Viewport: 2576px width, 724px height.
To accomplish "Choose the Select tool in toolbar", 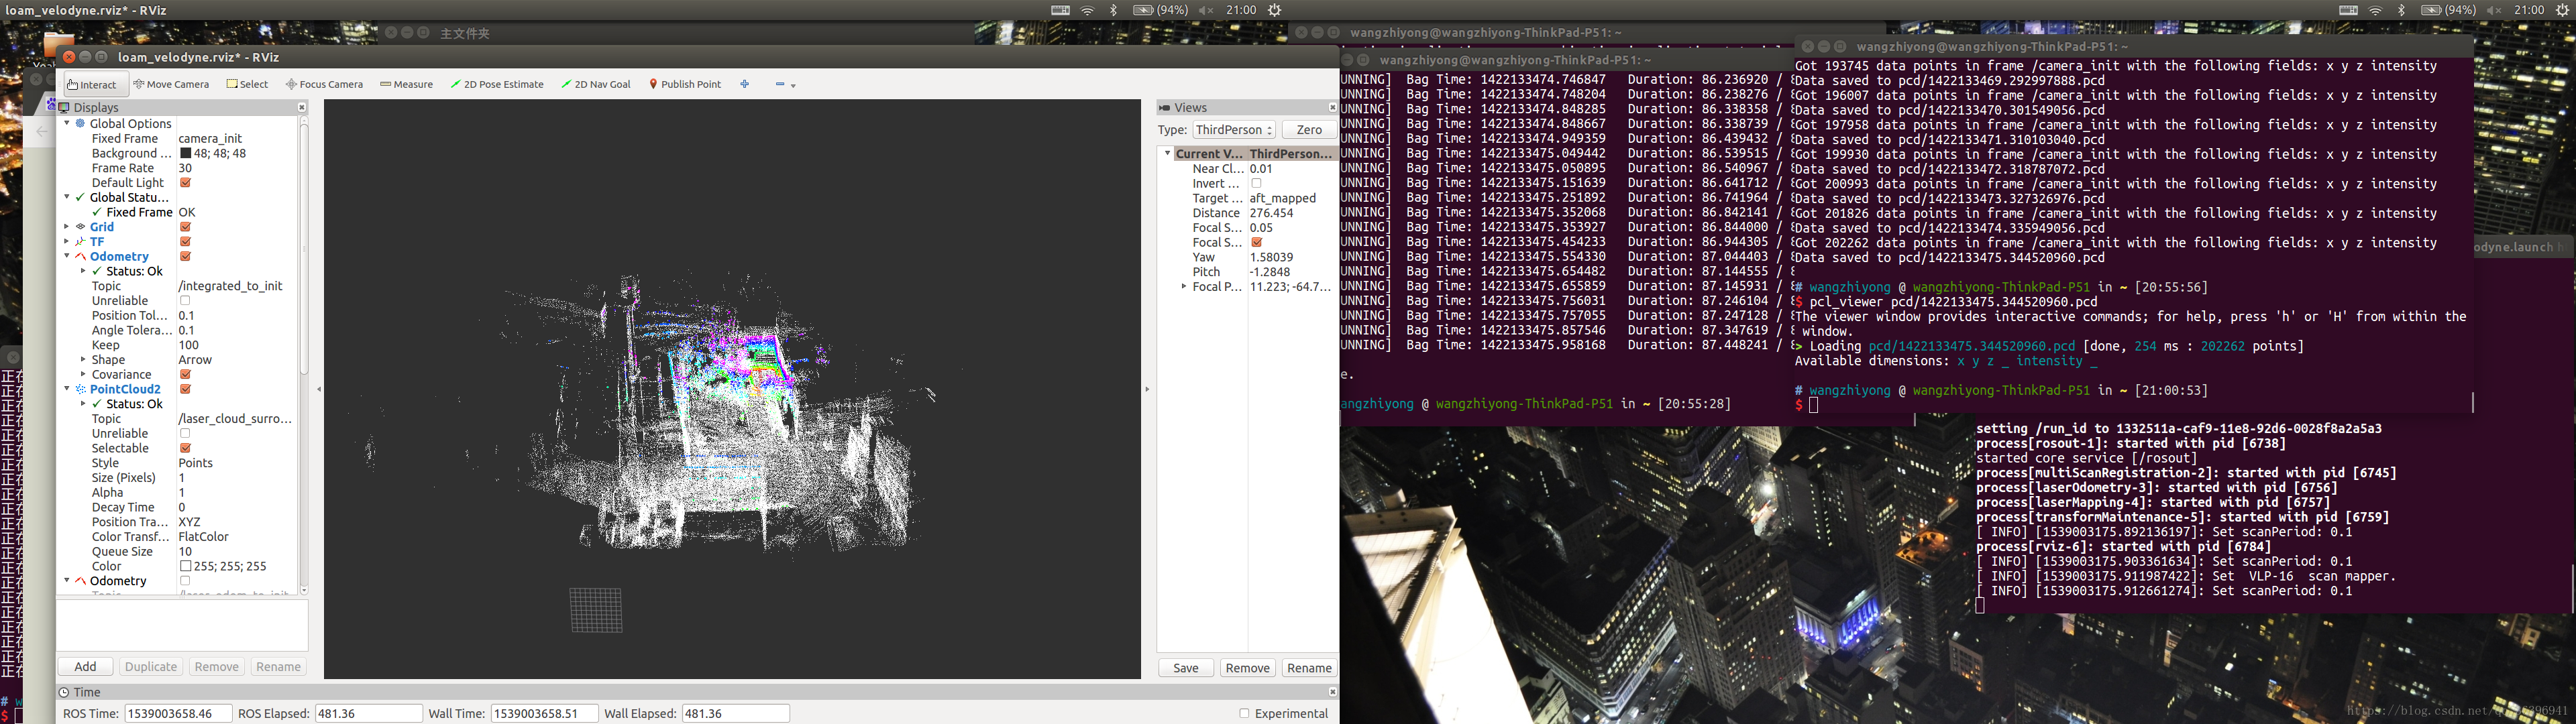I will [x=247, y=84].
